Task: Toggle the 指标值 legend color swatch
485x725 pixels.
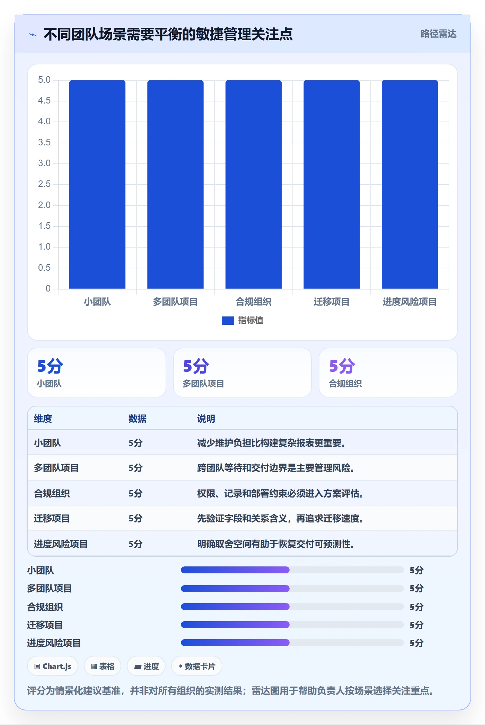Action: click(228, 321)
